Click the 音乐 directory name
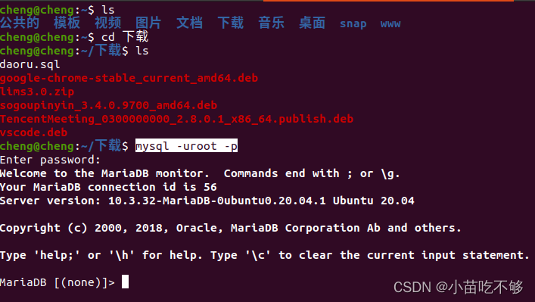The image size is (535, 302). tap(271, 23)
